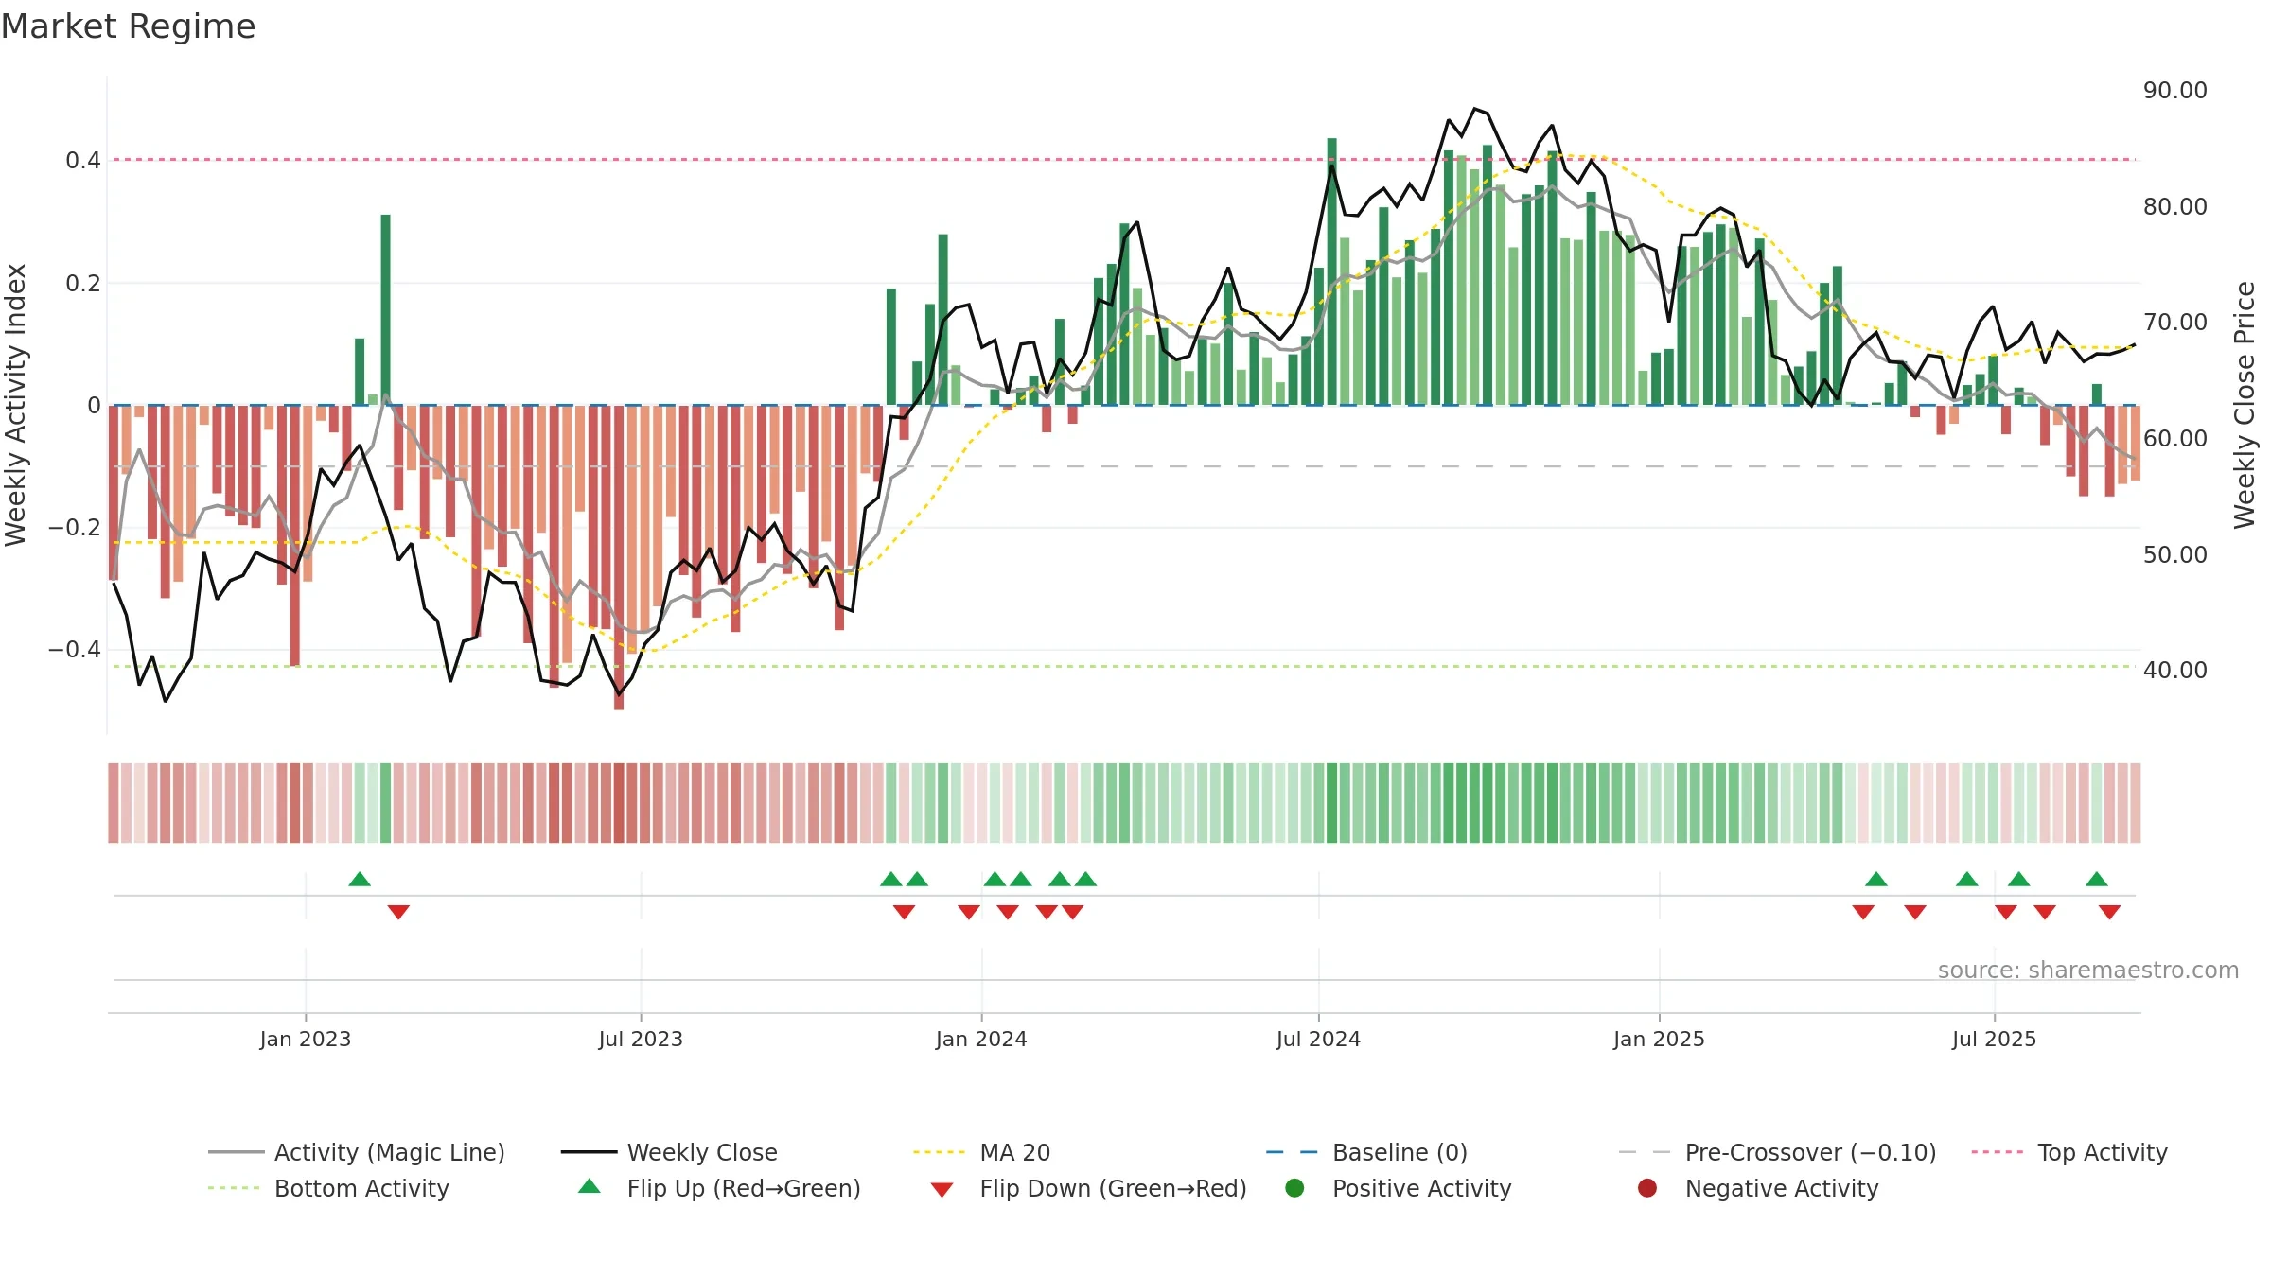This screenshot has height=1277, width=2271.
Task: Click the 40.00 price axis tick label
Action: pos(2175,670)
